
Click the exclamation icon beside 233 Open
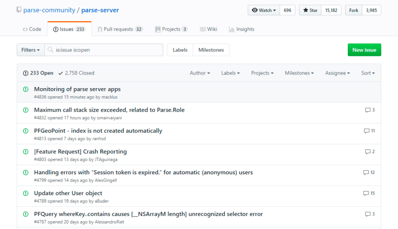tap(26, 73)
